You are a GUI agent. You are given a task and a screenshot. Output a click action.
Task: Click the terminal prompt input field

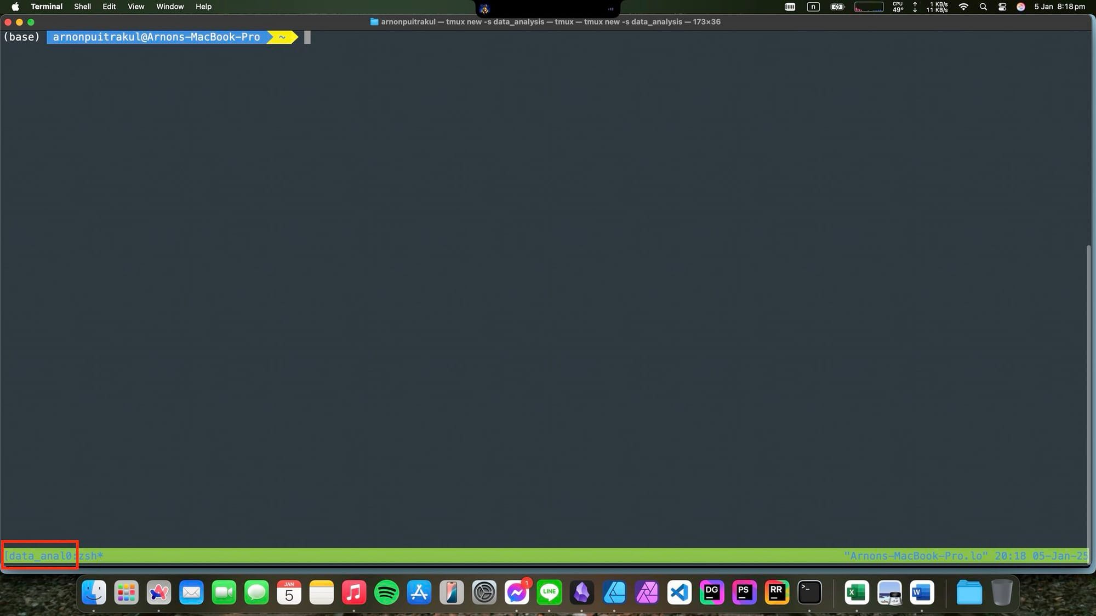(x=308, y=37)
